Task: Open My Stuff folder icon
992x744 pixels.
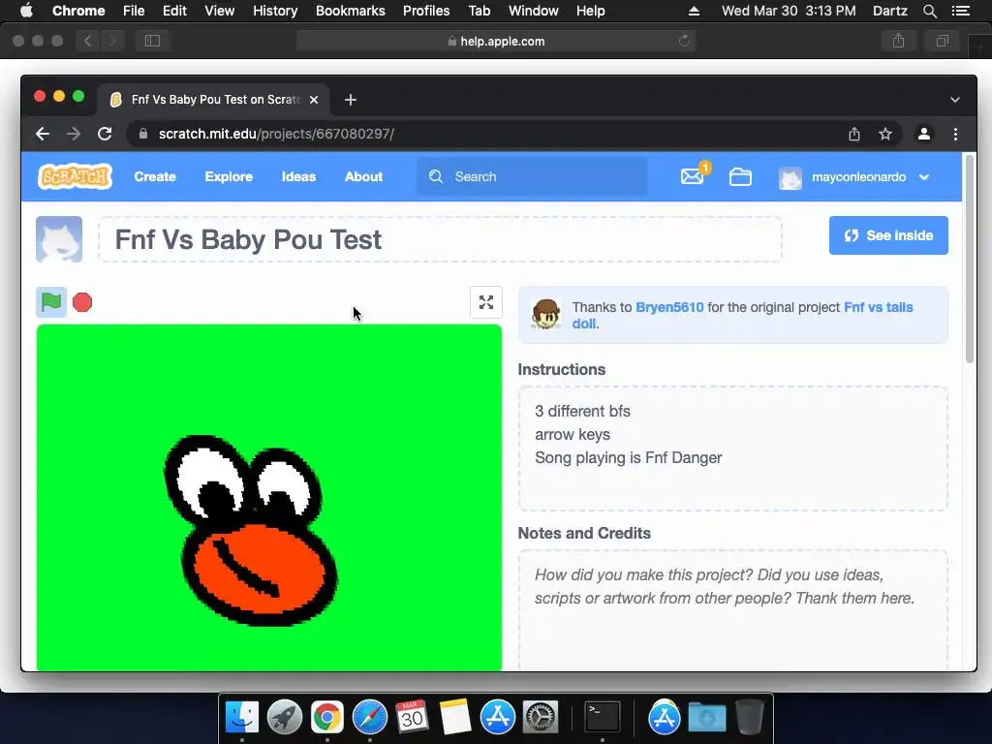Action: (740, 176)
